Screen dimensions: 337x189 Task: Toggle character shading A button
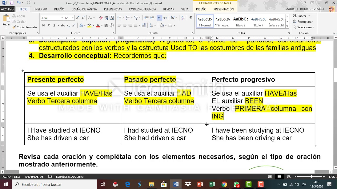pyautogui.click(x=107, y=25)
